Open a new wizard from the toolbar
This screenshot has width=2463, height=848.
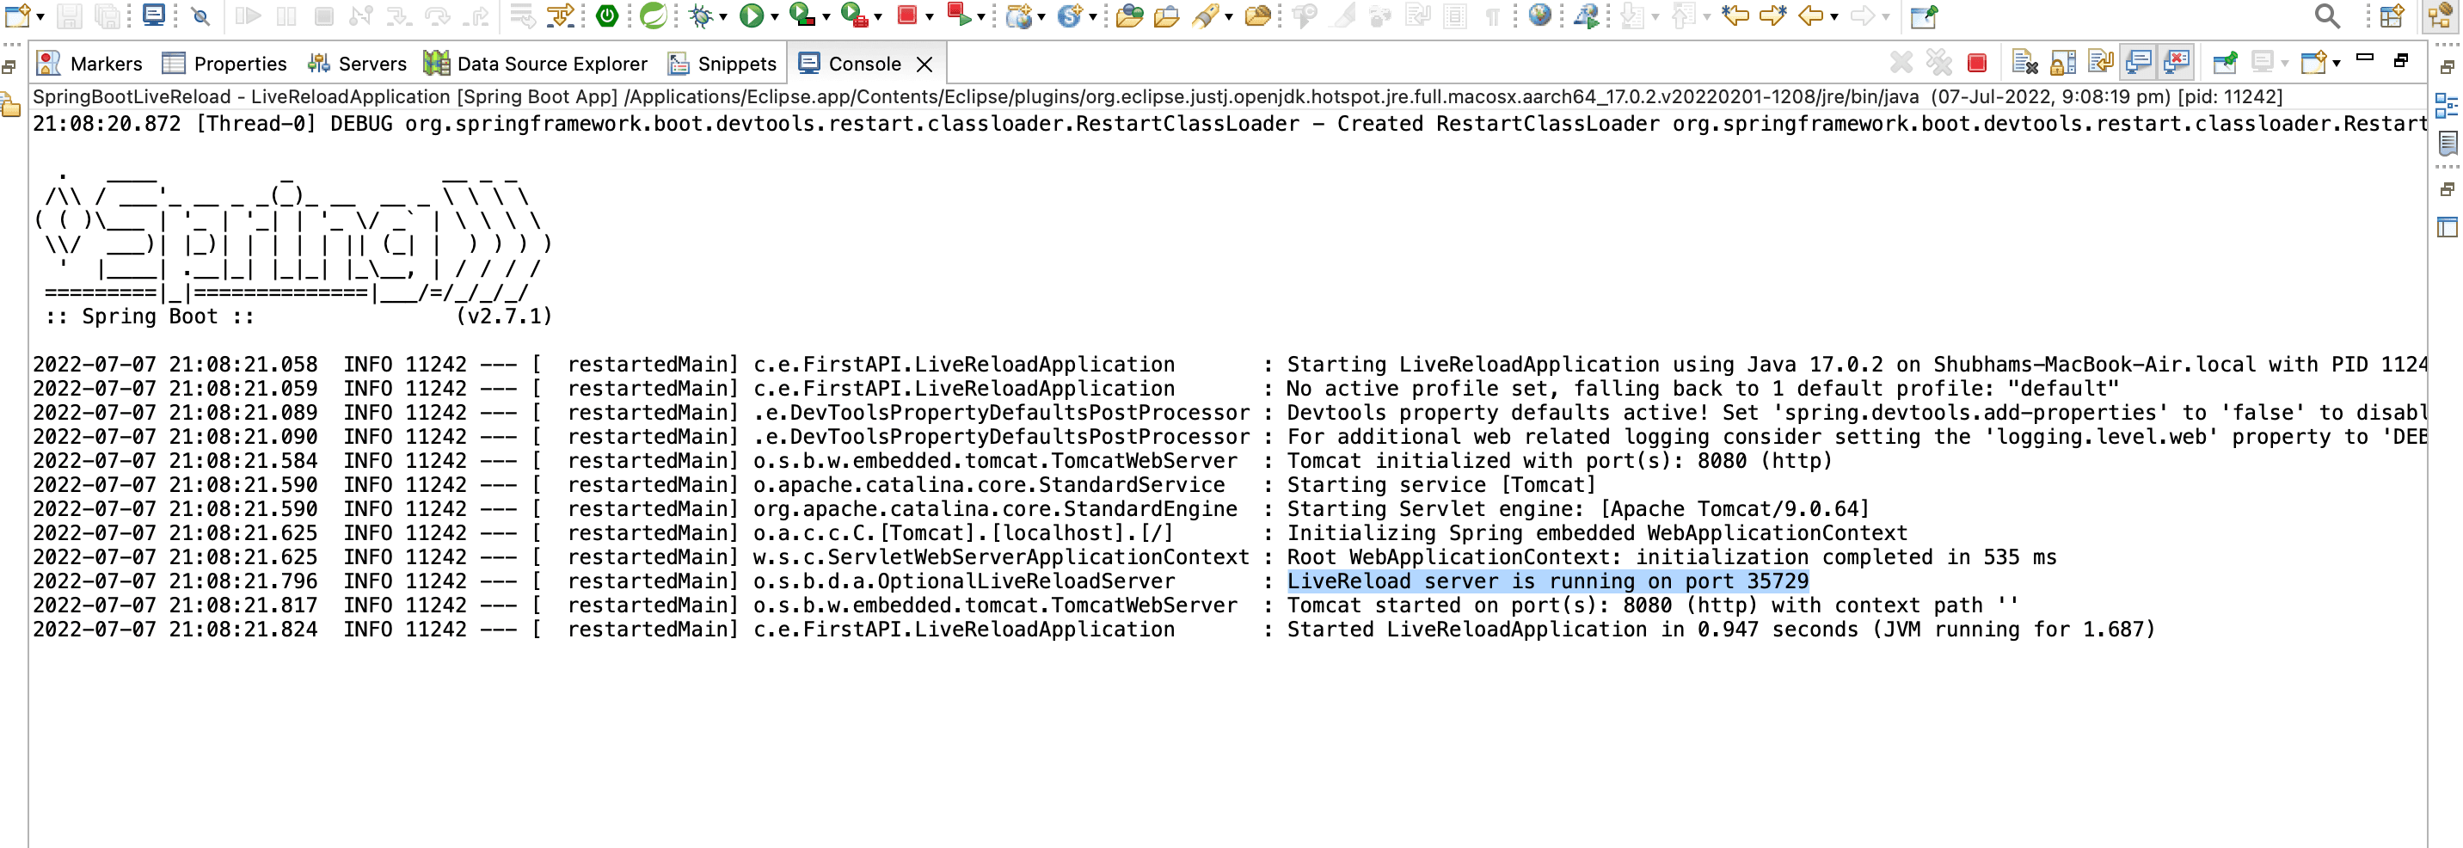point(15,16)
